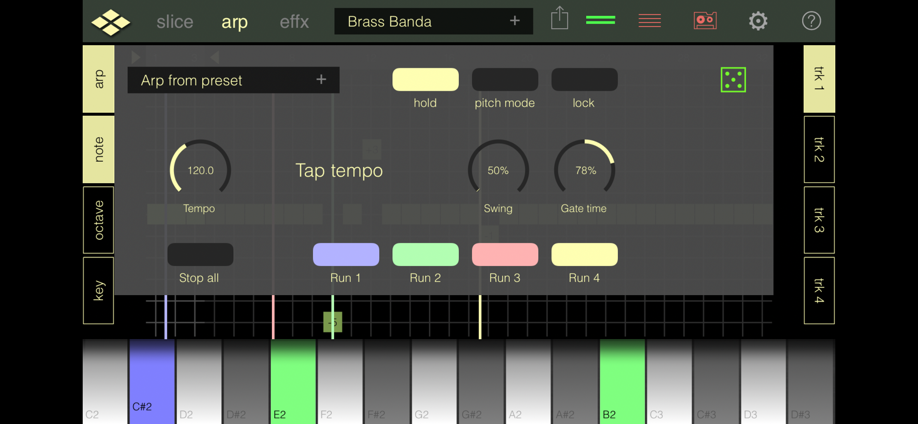Enable the lock toggle

coord(584,80)
